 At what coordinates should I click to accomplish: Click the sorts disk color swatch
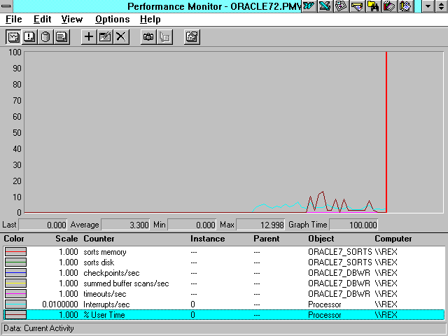[15, 262]
